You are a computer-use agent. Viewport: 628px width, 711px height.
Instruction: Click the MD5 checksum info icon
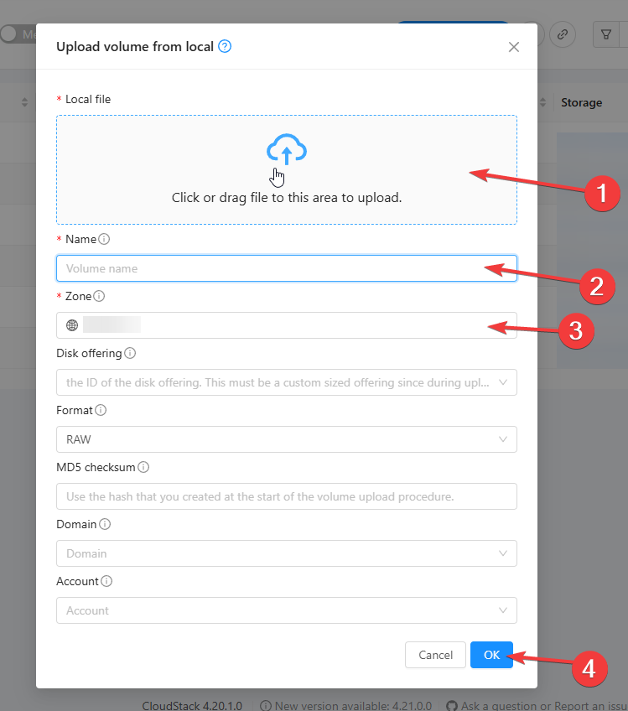[143, 467]
